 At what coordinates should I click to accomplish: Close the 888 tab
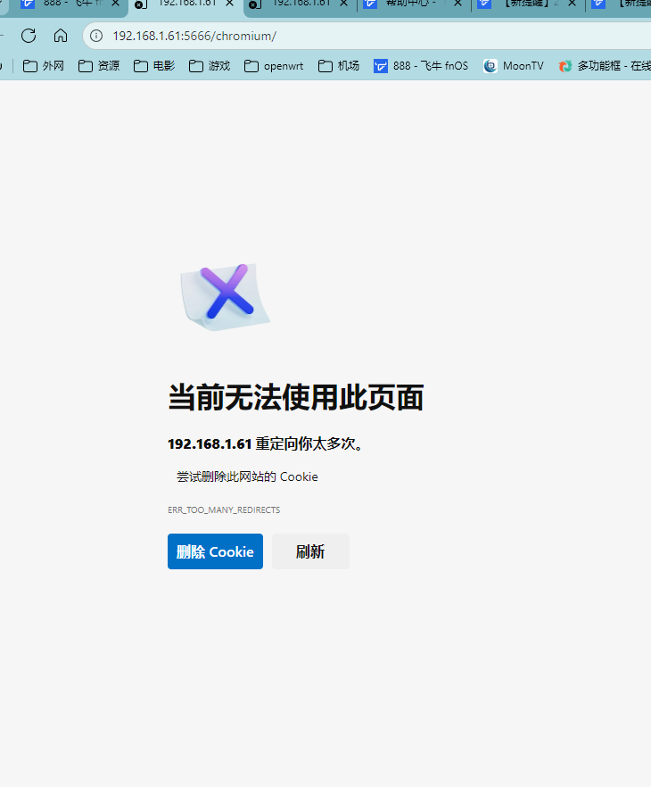click(115, 4)
